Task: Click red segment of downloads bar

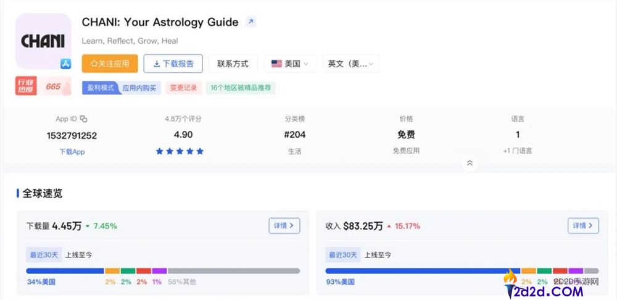Action: coord(144,271)
